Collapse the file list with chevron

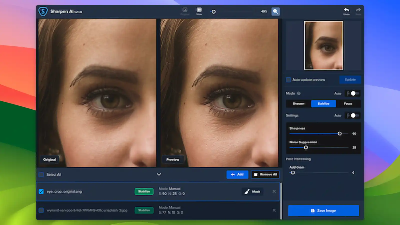coord(159,174)
